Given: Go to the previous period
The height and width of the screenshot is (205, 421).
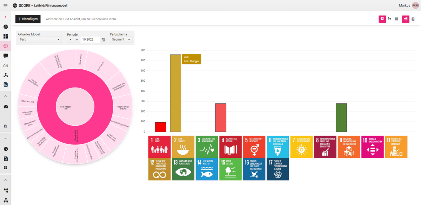Looking at the screenshot, I should point(71,40).
